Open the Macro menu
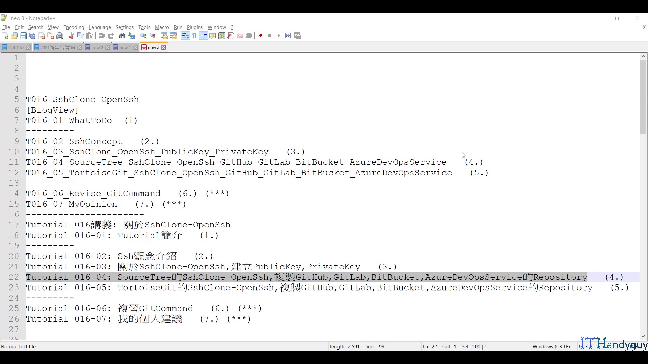The height and width of the screenshot is (364, 648). (162, 27)
